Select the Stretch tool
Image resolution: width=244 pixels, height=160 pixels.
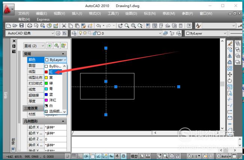[x=230, y=93]
